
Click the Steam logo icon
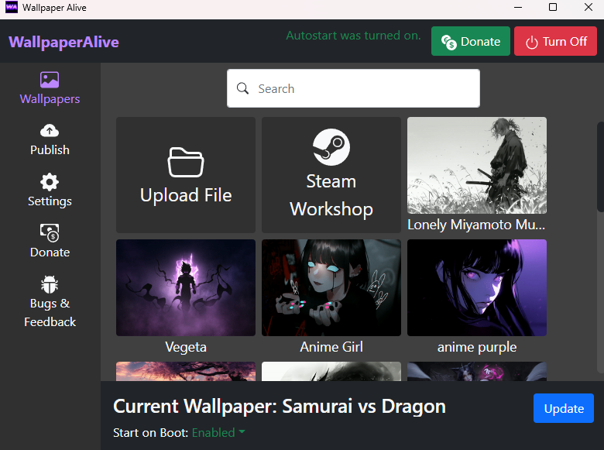coord(331,147)
